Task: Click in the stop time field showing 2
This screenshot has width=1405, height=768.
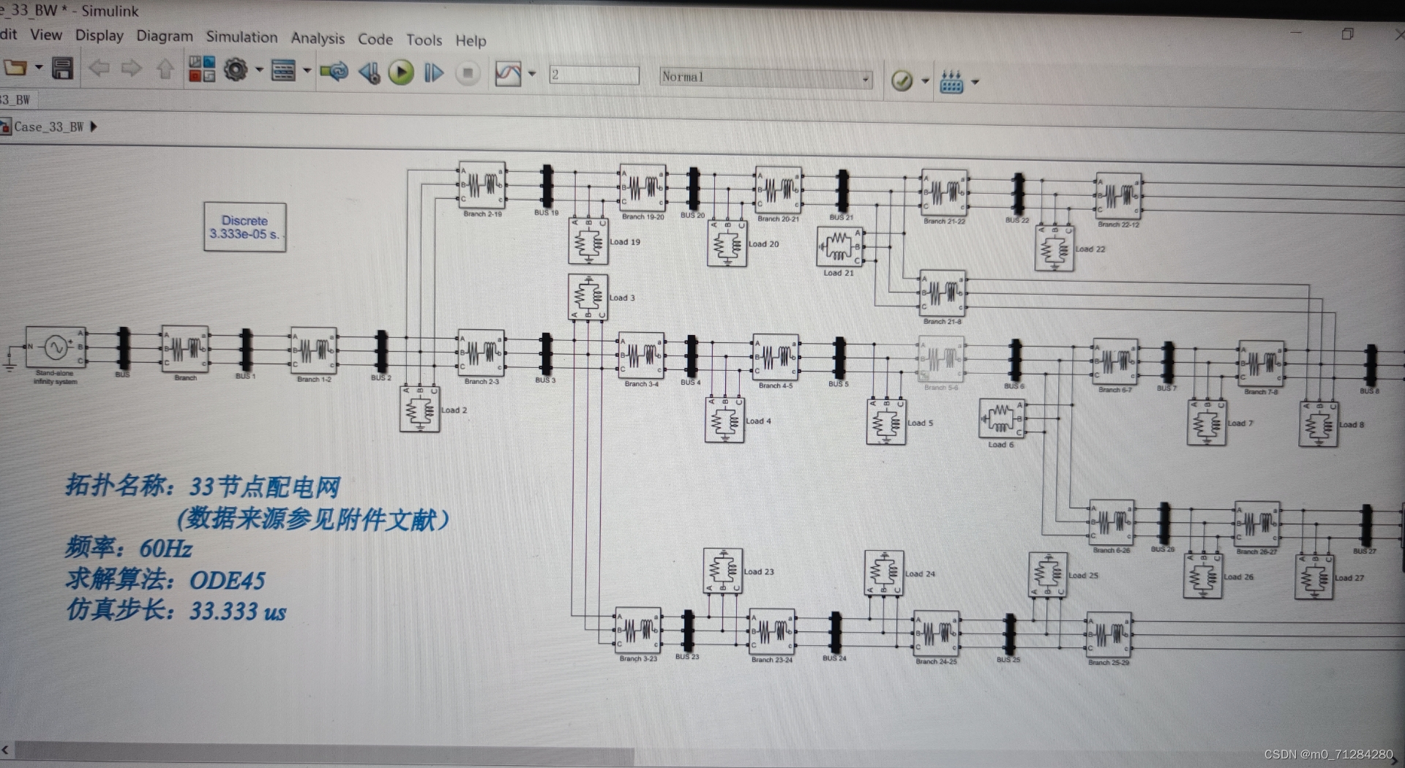Action: (x=593, y=75)
